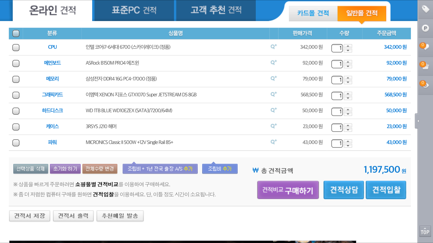Click the price tag icon in right sidebar
Image resolution: width=433 pixels, height=243 pixels.
click(425, 9)
